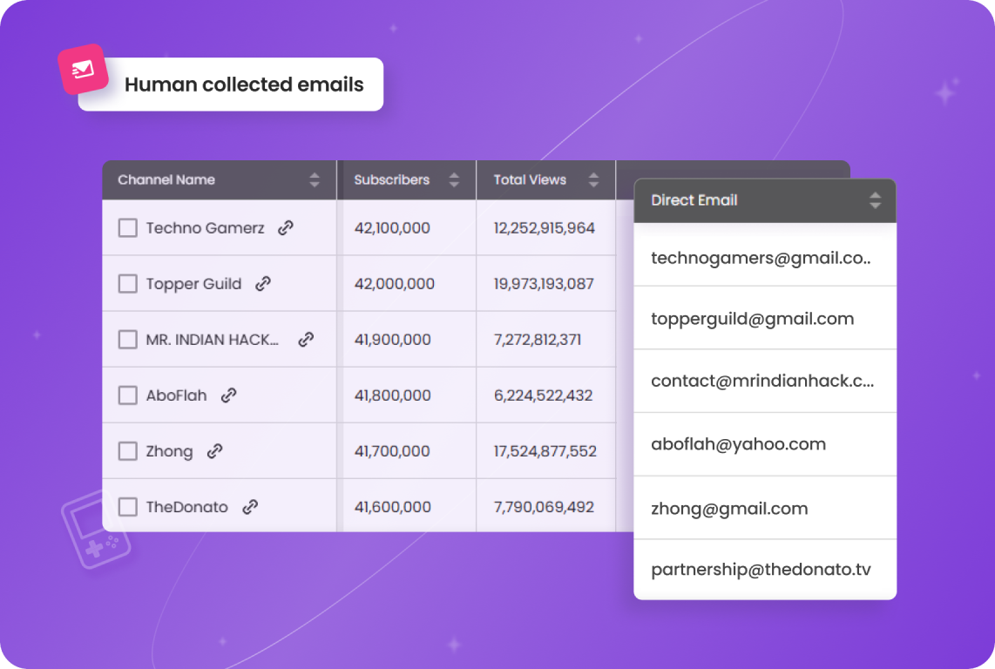Screen dimensions: 995x669
Task: Check the AboFlah row checkbox
Action: point(127,395)
